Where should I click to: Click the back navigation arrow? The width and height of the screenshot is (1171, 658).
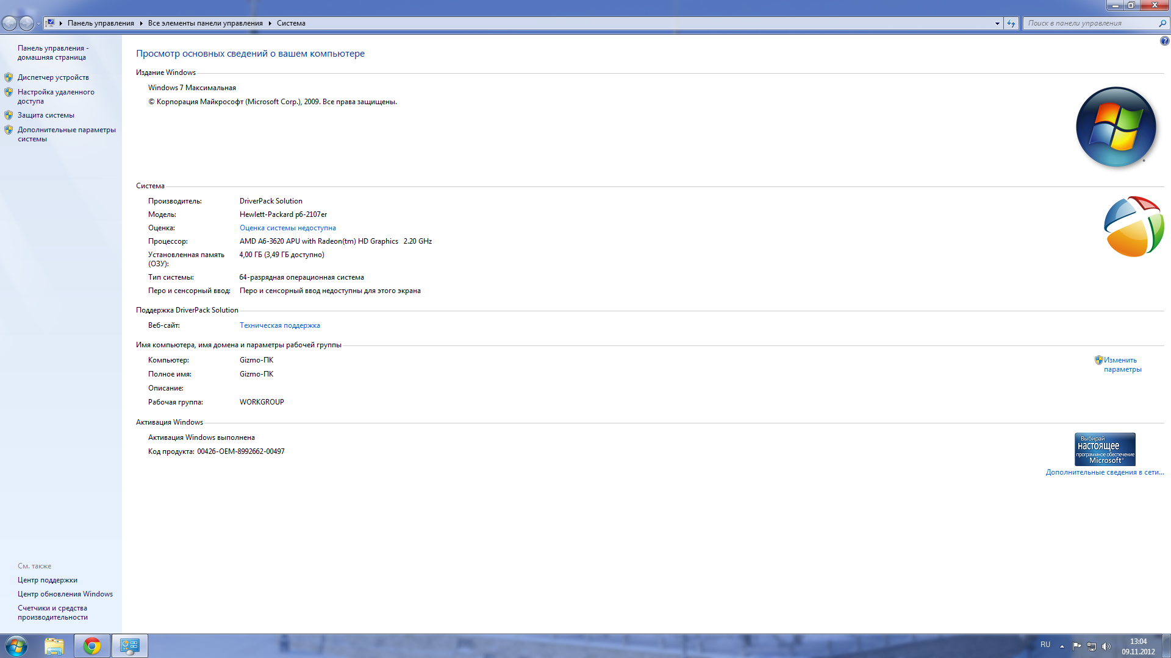(x=10, y=23)
